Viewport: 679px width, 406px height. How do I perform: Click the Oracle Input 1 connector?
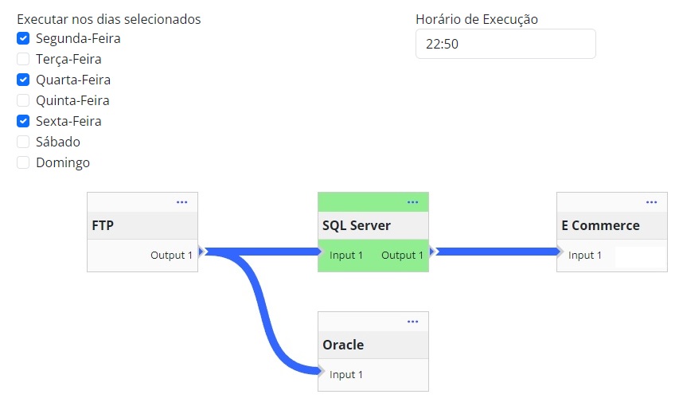[322, 372]
